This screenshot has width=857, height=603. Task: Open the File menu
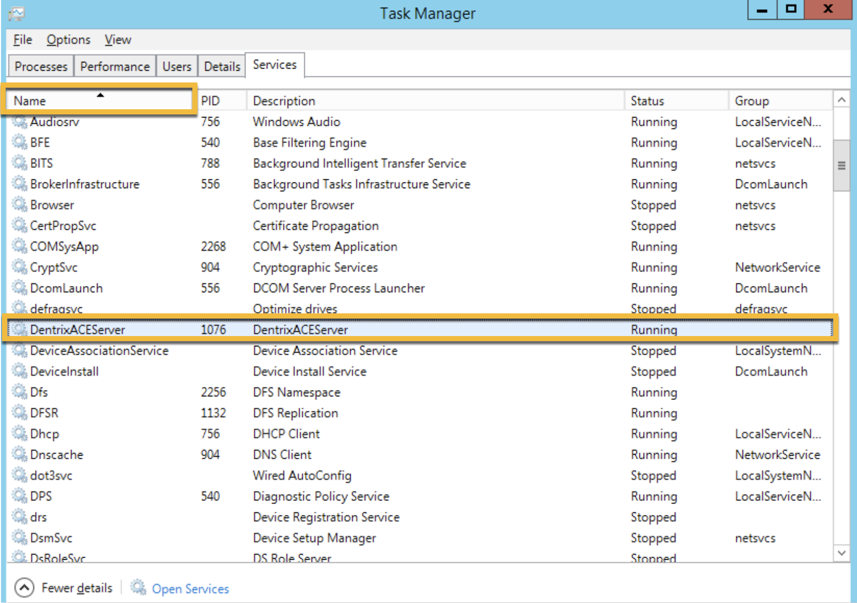23,40
